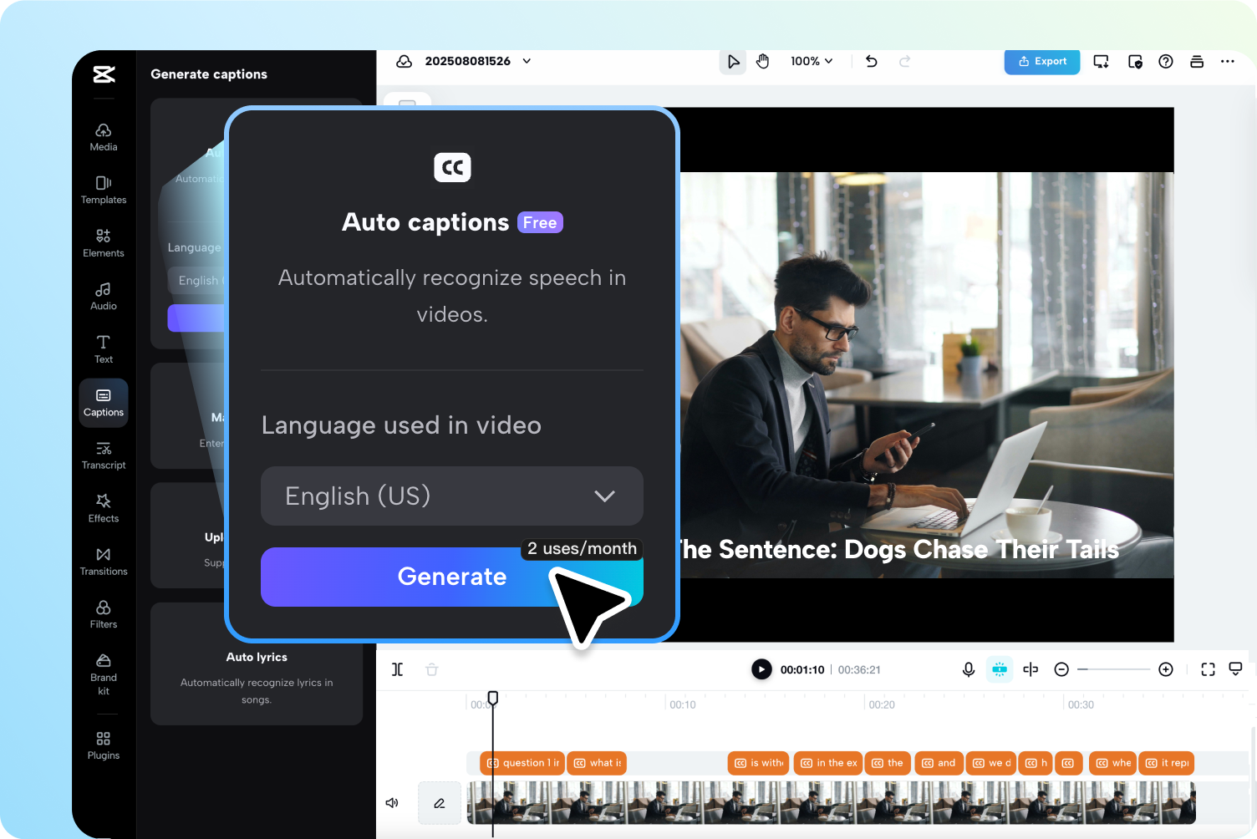Undo the last action

click(x=872, y=61)
